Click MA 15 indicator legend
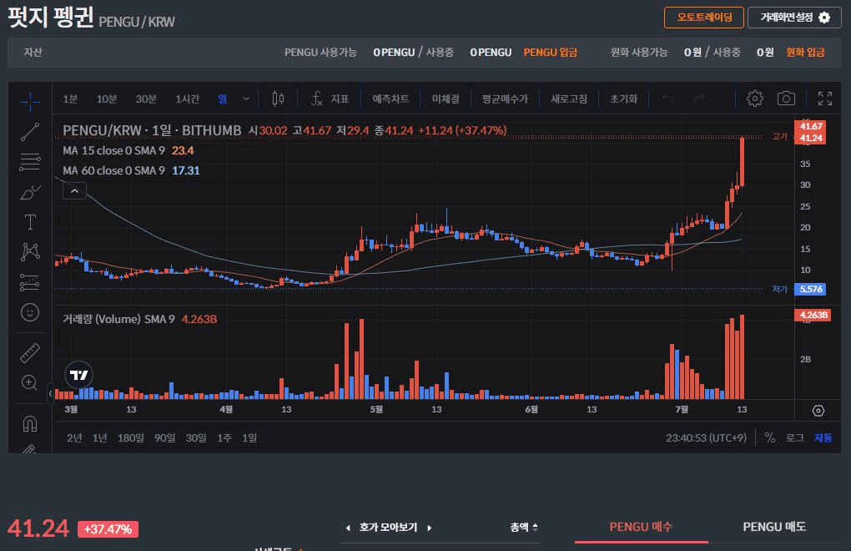The image size is (851, 551). (128, 150)
